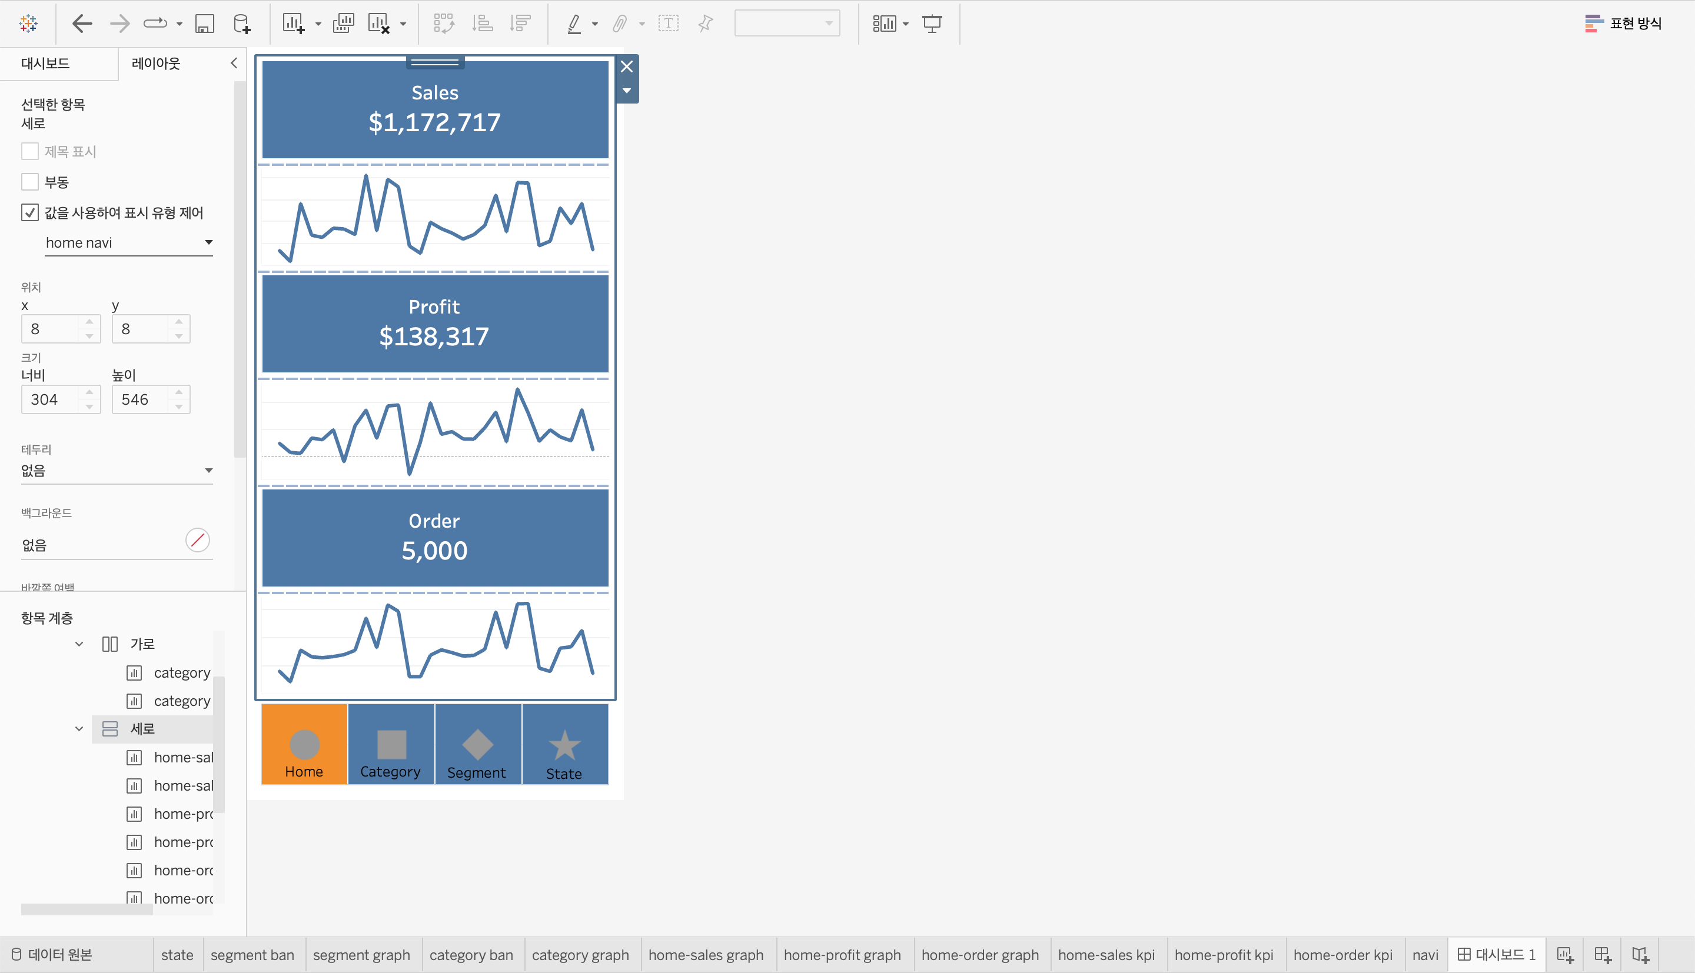Click the highlight pen icon
Screen dimensions: 1695x973
pyautogui.click(x=574, y=24)
